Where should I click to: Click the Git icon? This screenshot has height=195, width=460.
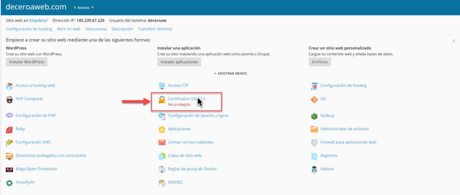tap(314, 100)
